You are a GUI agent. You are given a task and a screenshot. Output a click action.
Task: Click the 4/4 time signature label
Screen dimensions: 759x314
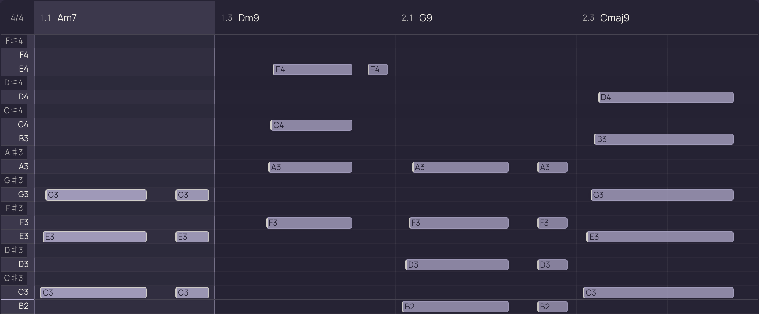17,17
